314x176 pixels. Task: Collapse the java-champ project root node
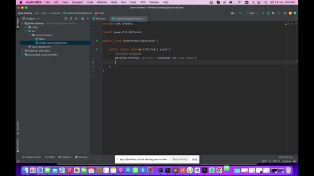tap(22, 23)
